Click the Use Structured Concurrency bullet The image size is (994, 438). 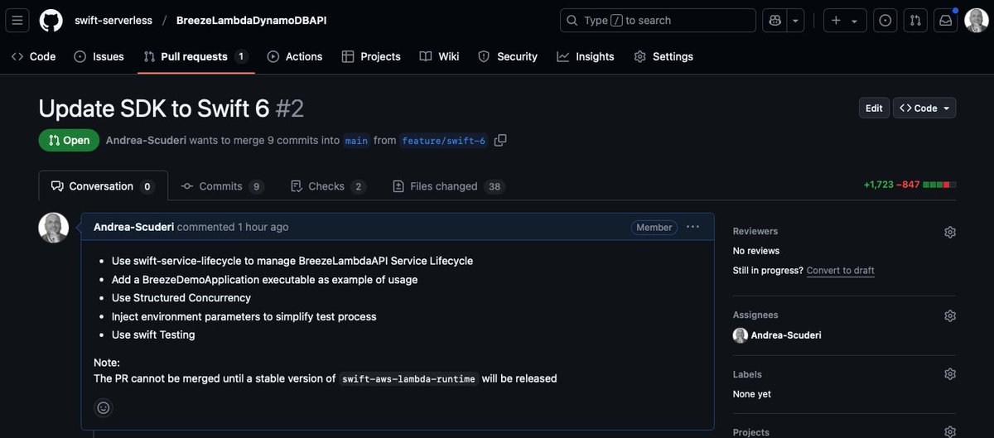(181, 298)
